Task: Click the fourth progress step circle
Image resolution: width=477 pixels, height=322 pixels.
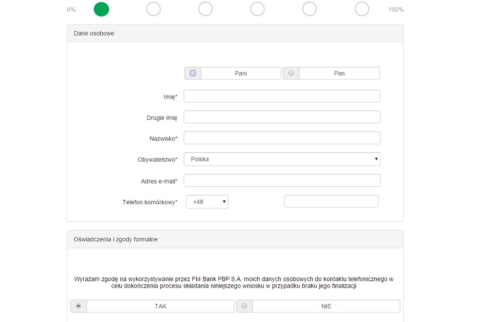Action: point(258,9)
